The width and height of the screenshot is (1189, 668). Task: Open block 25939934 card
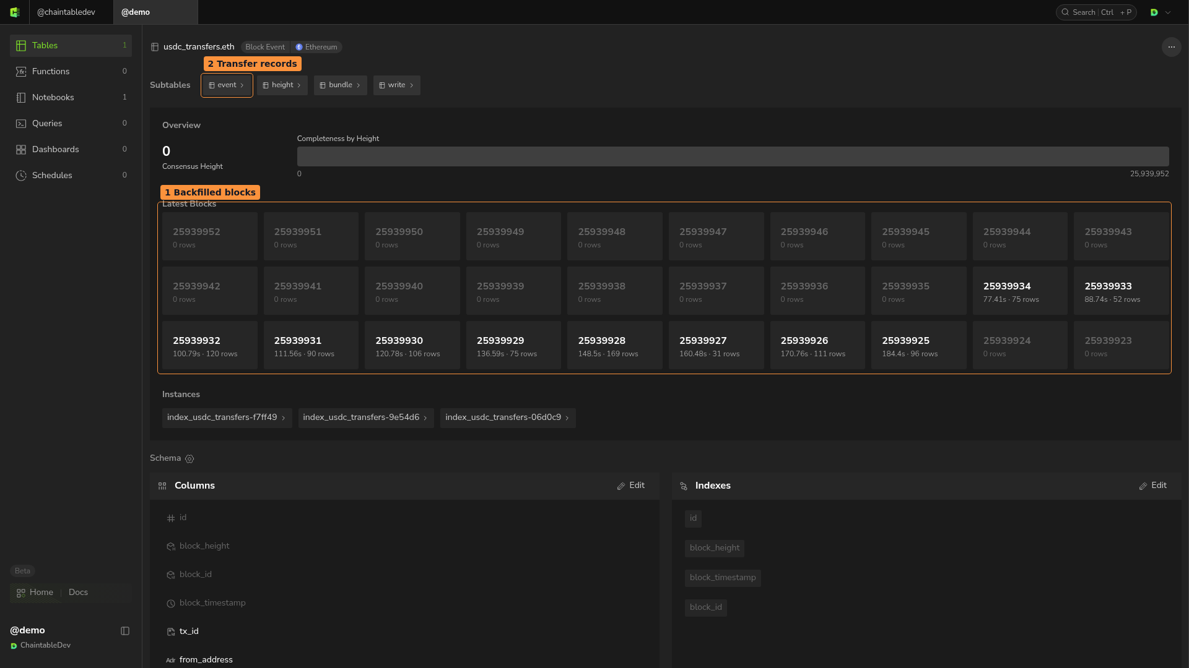(1020, 291)
